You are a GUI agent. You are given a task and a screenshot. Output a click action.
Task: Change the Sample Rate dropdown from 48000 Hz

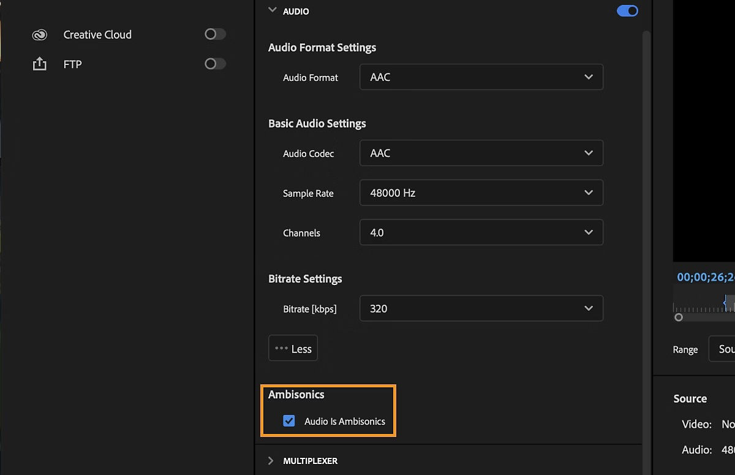(x=481, y=192)
